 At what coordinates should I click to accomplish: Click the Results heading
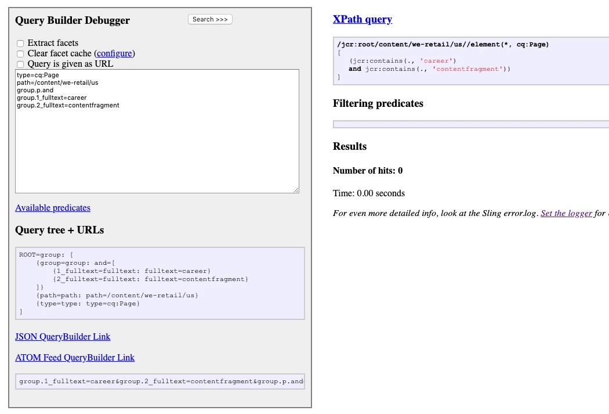350,146
